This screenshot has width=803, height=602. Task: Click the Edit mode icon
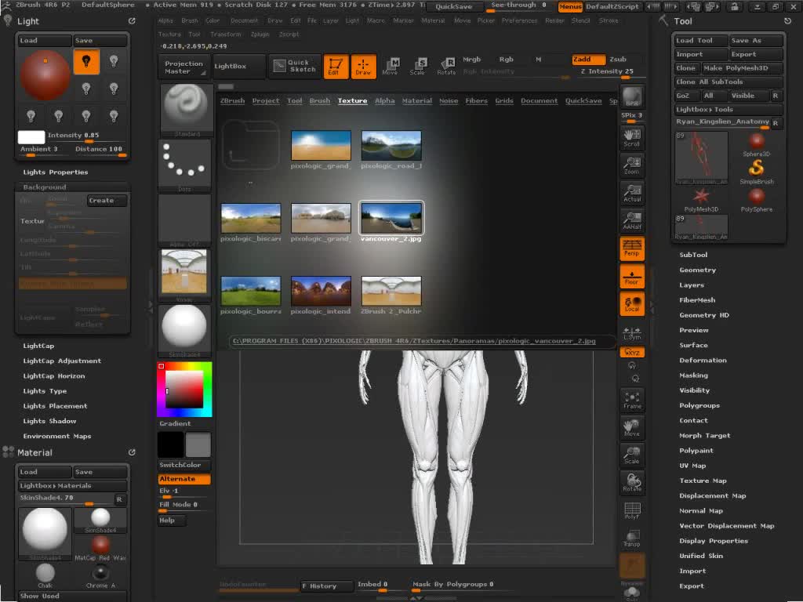pos(336,67)
